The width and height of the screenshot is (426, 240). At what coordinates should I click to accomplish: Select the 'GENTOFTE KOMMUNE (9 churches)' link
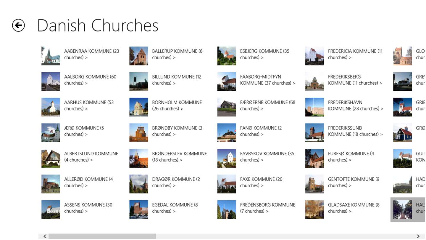[x=354, y=182]
